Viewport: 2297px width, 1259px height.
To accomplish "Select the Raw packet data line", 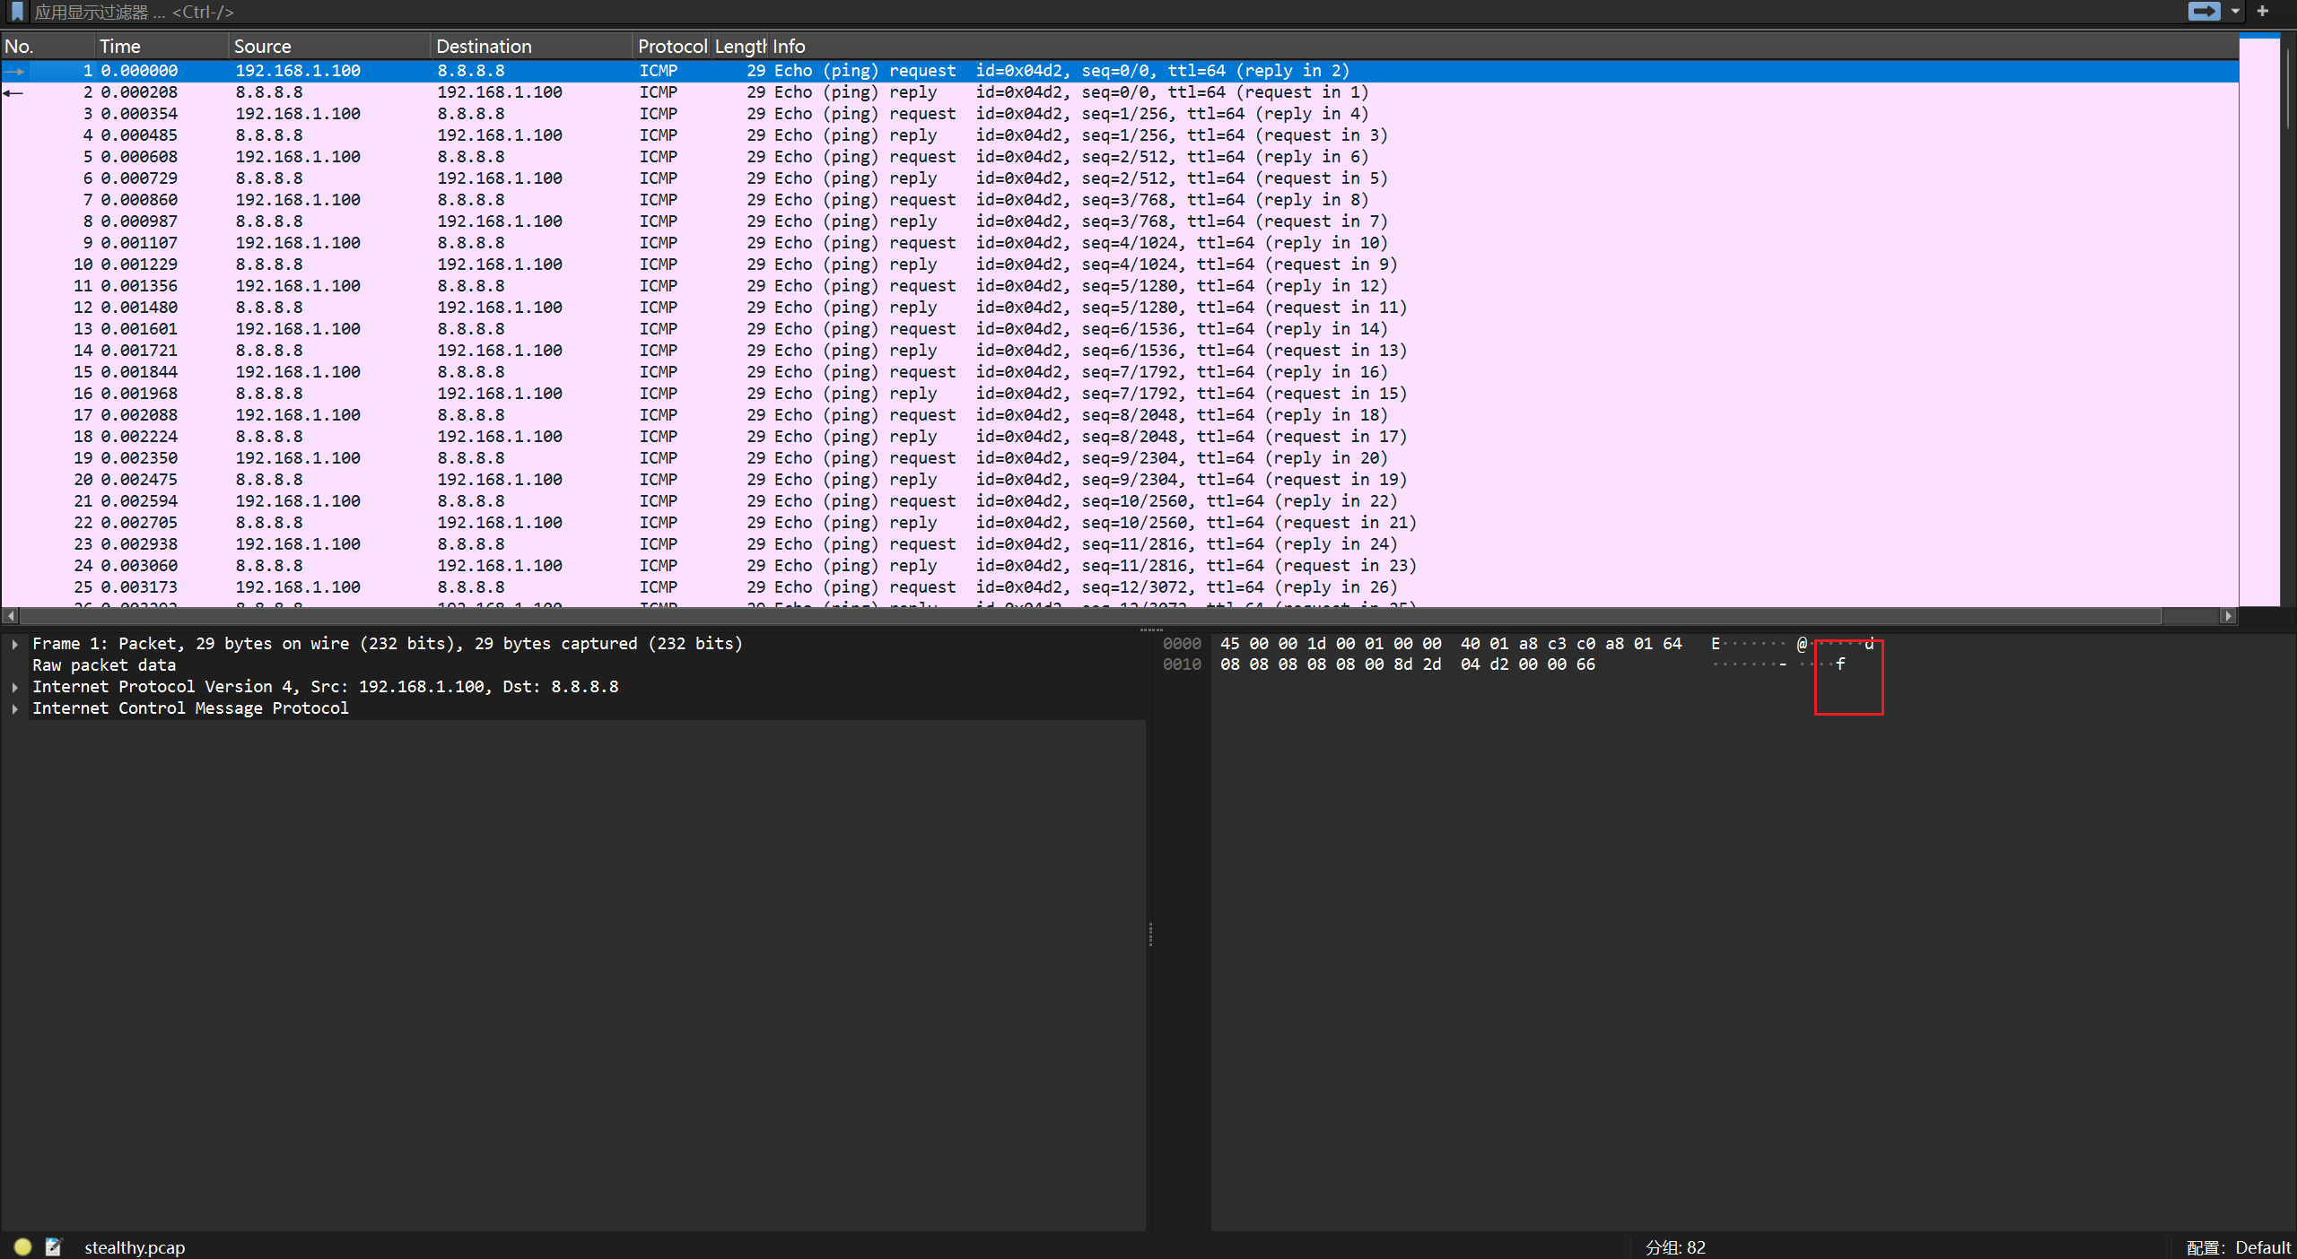I will click(x=104, y=665).
